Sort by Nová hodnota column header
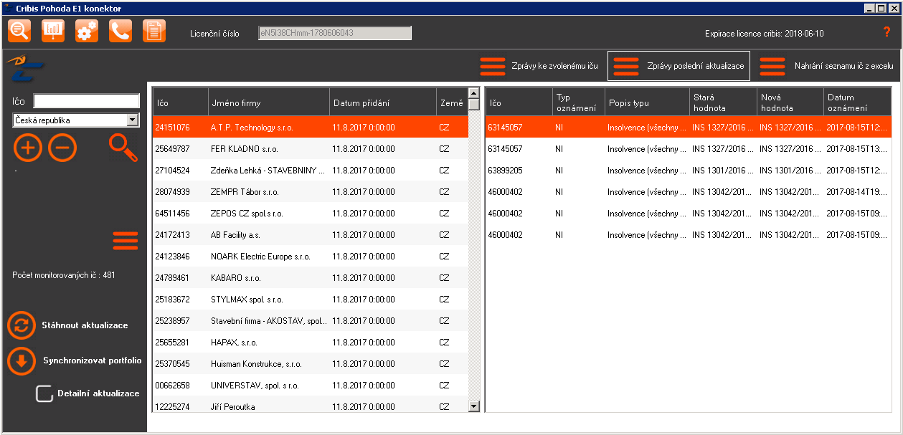This screenshot has height=435, width=903. point(790,102)
